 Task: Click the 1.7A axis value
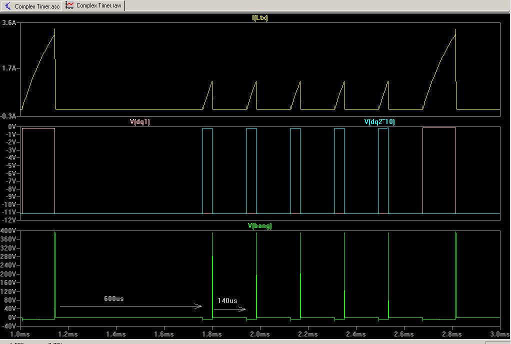9,68
